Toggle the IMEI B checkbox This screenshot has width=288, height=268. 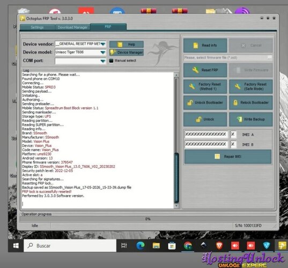tap(233, 144)
